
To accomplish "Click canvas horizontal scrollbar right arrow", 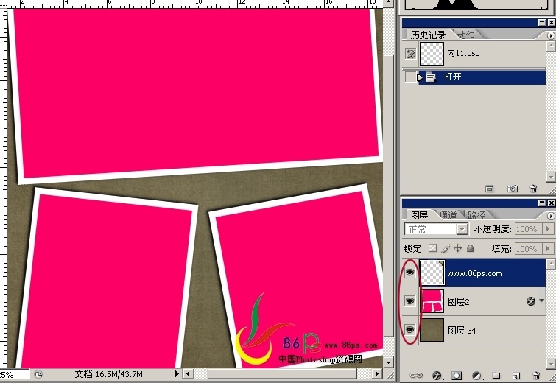I will click(377, 373).
